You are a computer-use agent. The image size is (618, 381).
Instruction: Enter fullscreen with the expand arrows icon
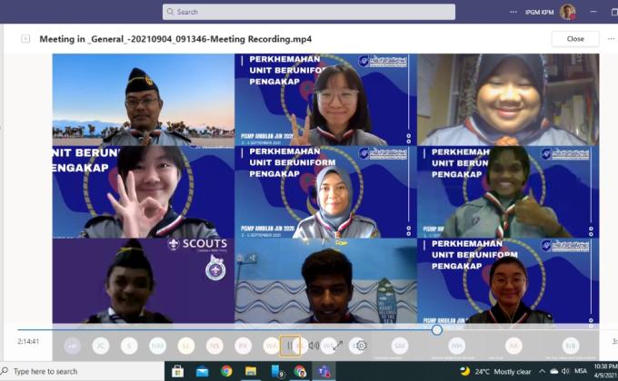[337, 346]
